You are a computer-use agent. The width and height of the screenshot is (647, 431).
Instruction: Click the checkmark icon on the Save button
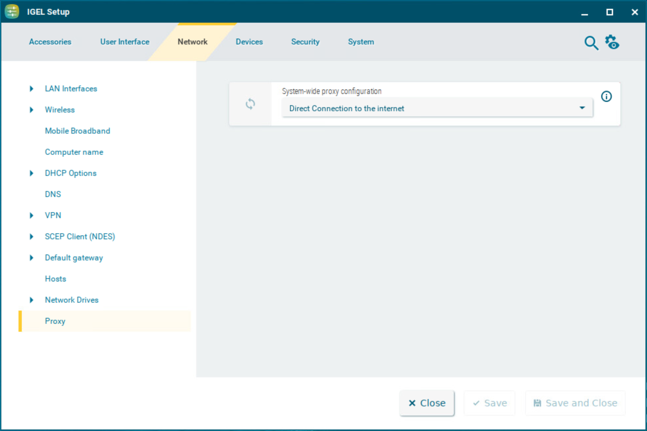click(x=476, y=403)
